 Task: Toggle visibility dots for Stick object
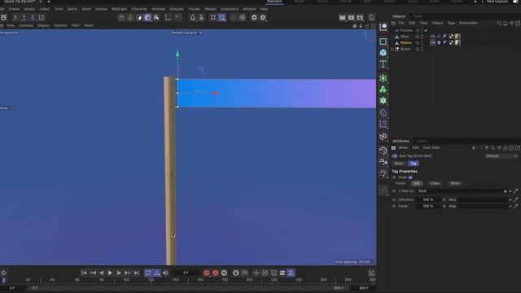(422, 36)
